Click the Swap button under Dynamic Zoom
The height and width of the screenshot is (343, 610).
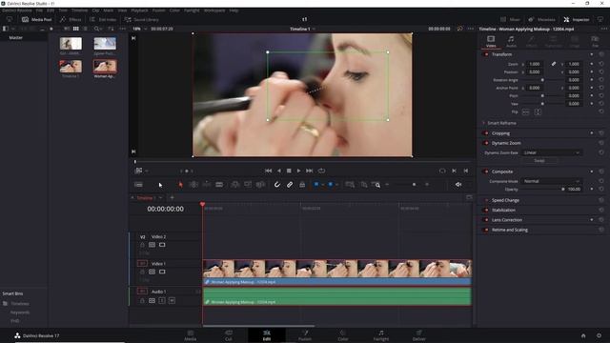539,161
